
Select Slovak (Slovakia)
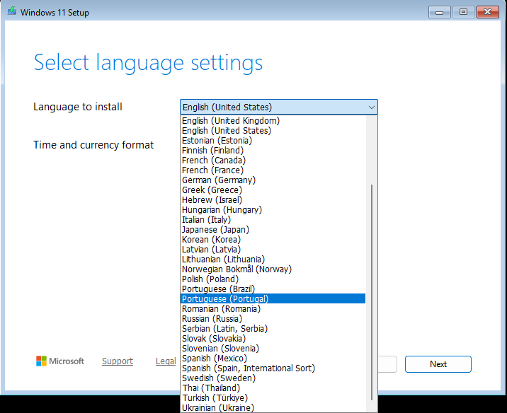[x=273, y=339]
